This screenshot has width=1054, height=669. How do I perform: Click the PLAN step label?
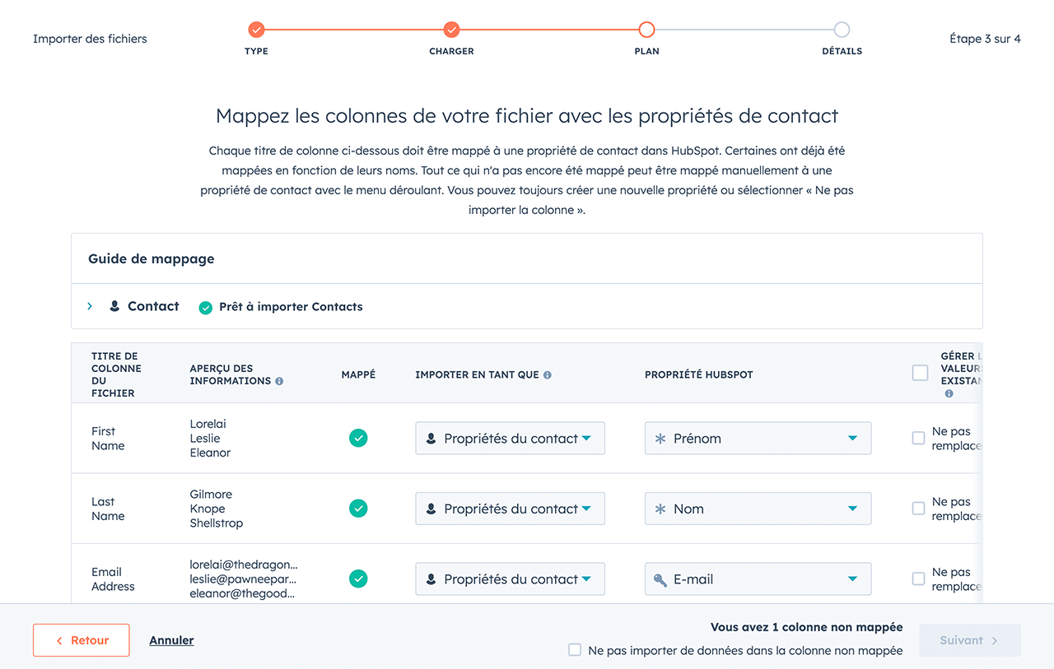tap(646, 51)
